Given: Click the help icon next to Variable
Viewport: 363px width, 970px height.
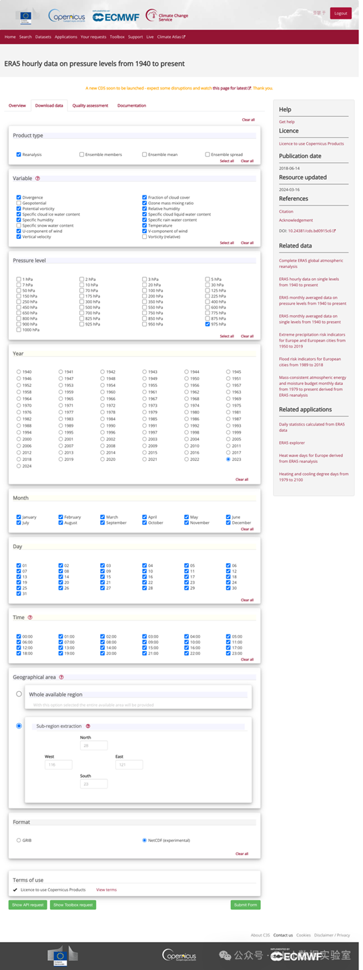Looking at the screenshot, I should (37, 178).
